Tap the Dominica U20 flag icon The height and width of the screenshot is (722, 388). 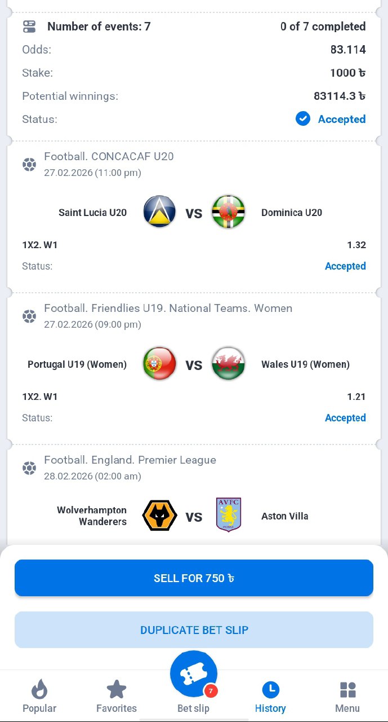coord(228,212)
